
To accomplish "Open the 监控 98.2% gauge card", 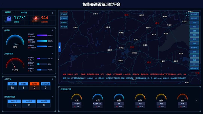I will [119, 101].
